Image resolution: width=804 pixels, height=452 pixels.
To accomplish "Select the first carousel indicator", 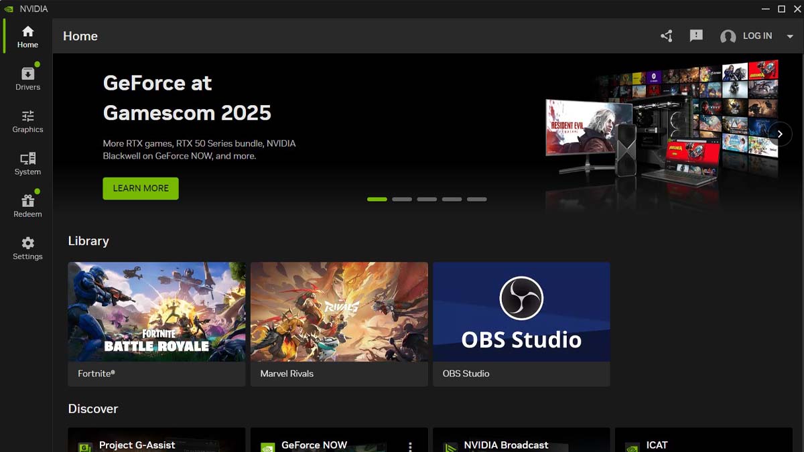I will [x=377, y=199].
